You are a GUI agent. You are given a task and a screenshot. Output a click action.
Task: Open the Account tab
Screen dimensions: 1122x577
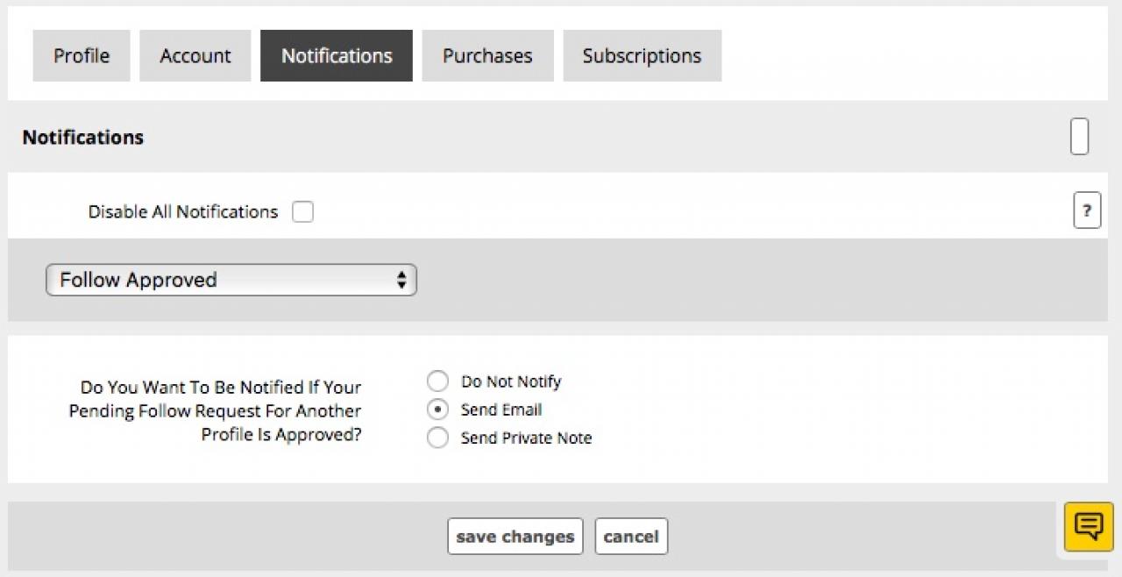click(x=195, y=56)
